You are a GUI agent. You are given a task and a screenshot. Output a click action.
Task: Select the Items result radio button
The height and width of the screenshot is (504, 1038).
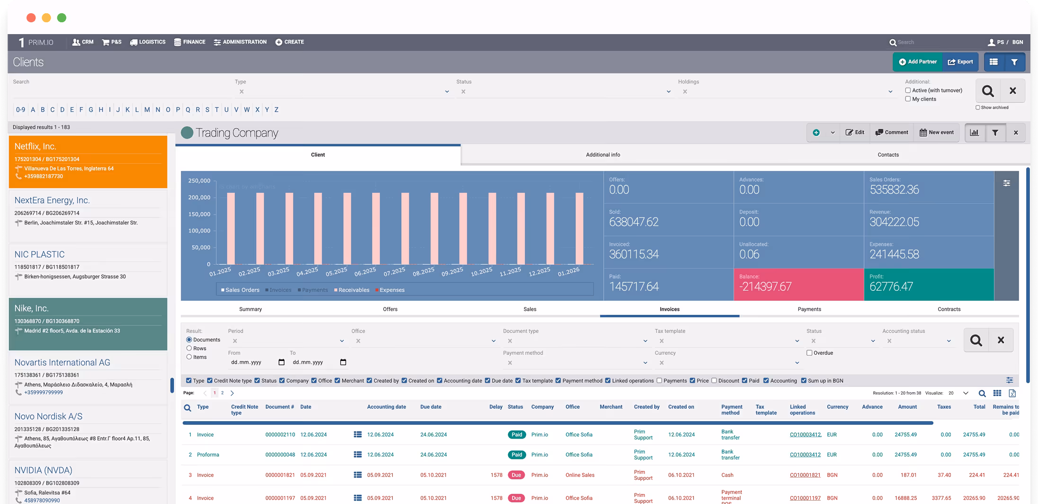[x=189, y=357]
